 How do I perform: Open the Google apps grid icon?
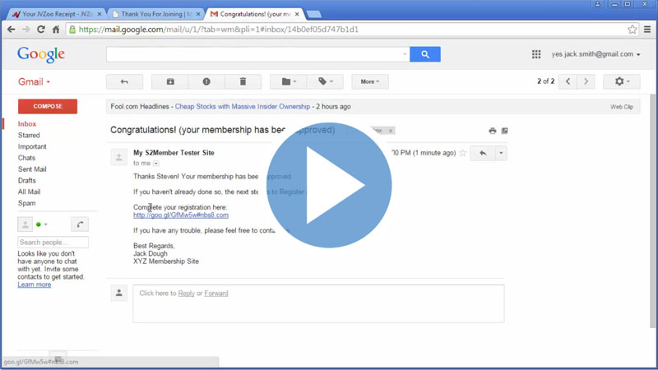pyautogui.click(x=536, y=54)
